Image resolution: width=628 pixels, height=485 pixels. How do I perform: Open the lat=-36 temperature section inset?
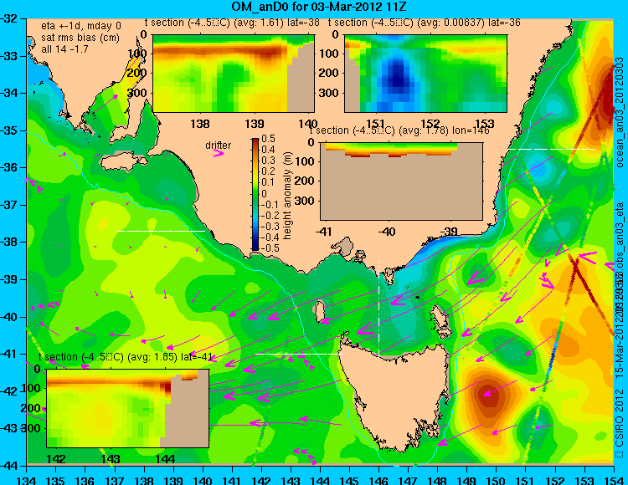[425, 74]
